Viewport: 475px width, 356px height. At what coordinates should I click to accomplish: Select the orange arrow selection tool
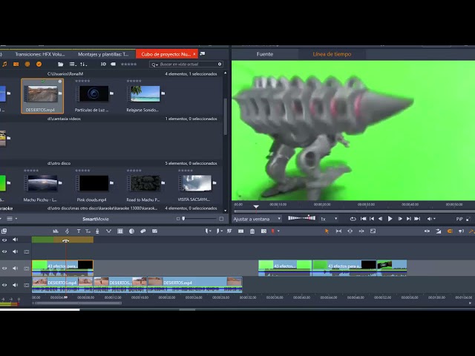coord(327,231)
